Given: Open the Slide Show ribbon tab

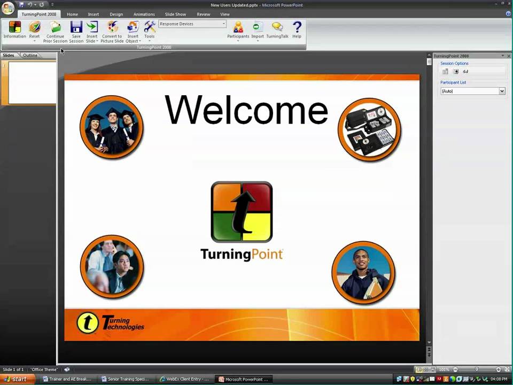Looking at the screenshot, I should pyautogui.click(x=175, y=14).
